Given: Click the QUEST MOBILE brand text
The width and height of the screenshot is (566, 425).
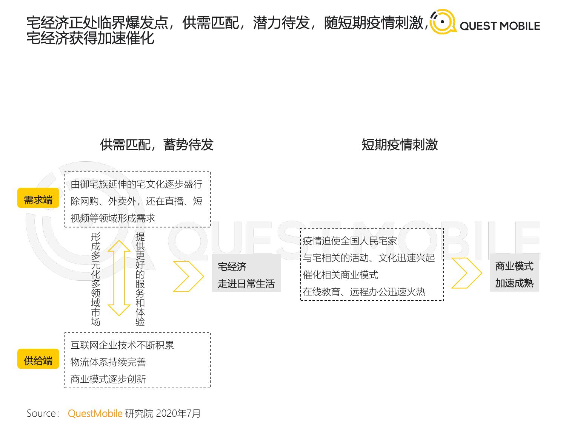Looking at the screenshot, I should point(500,26).
